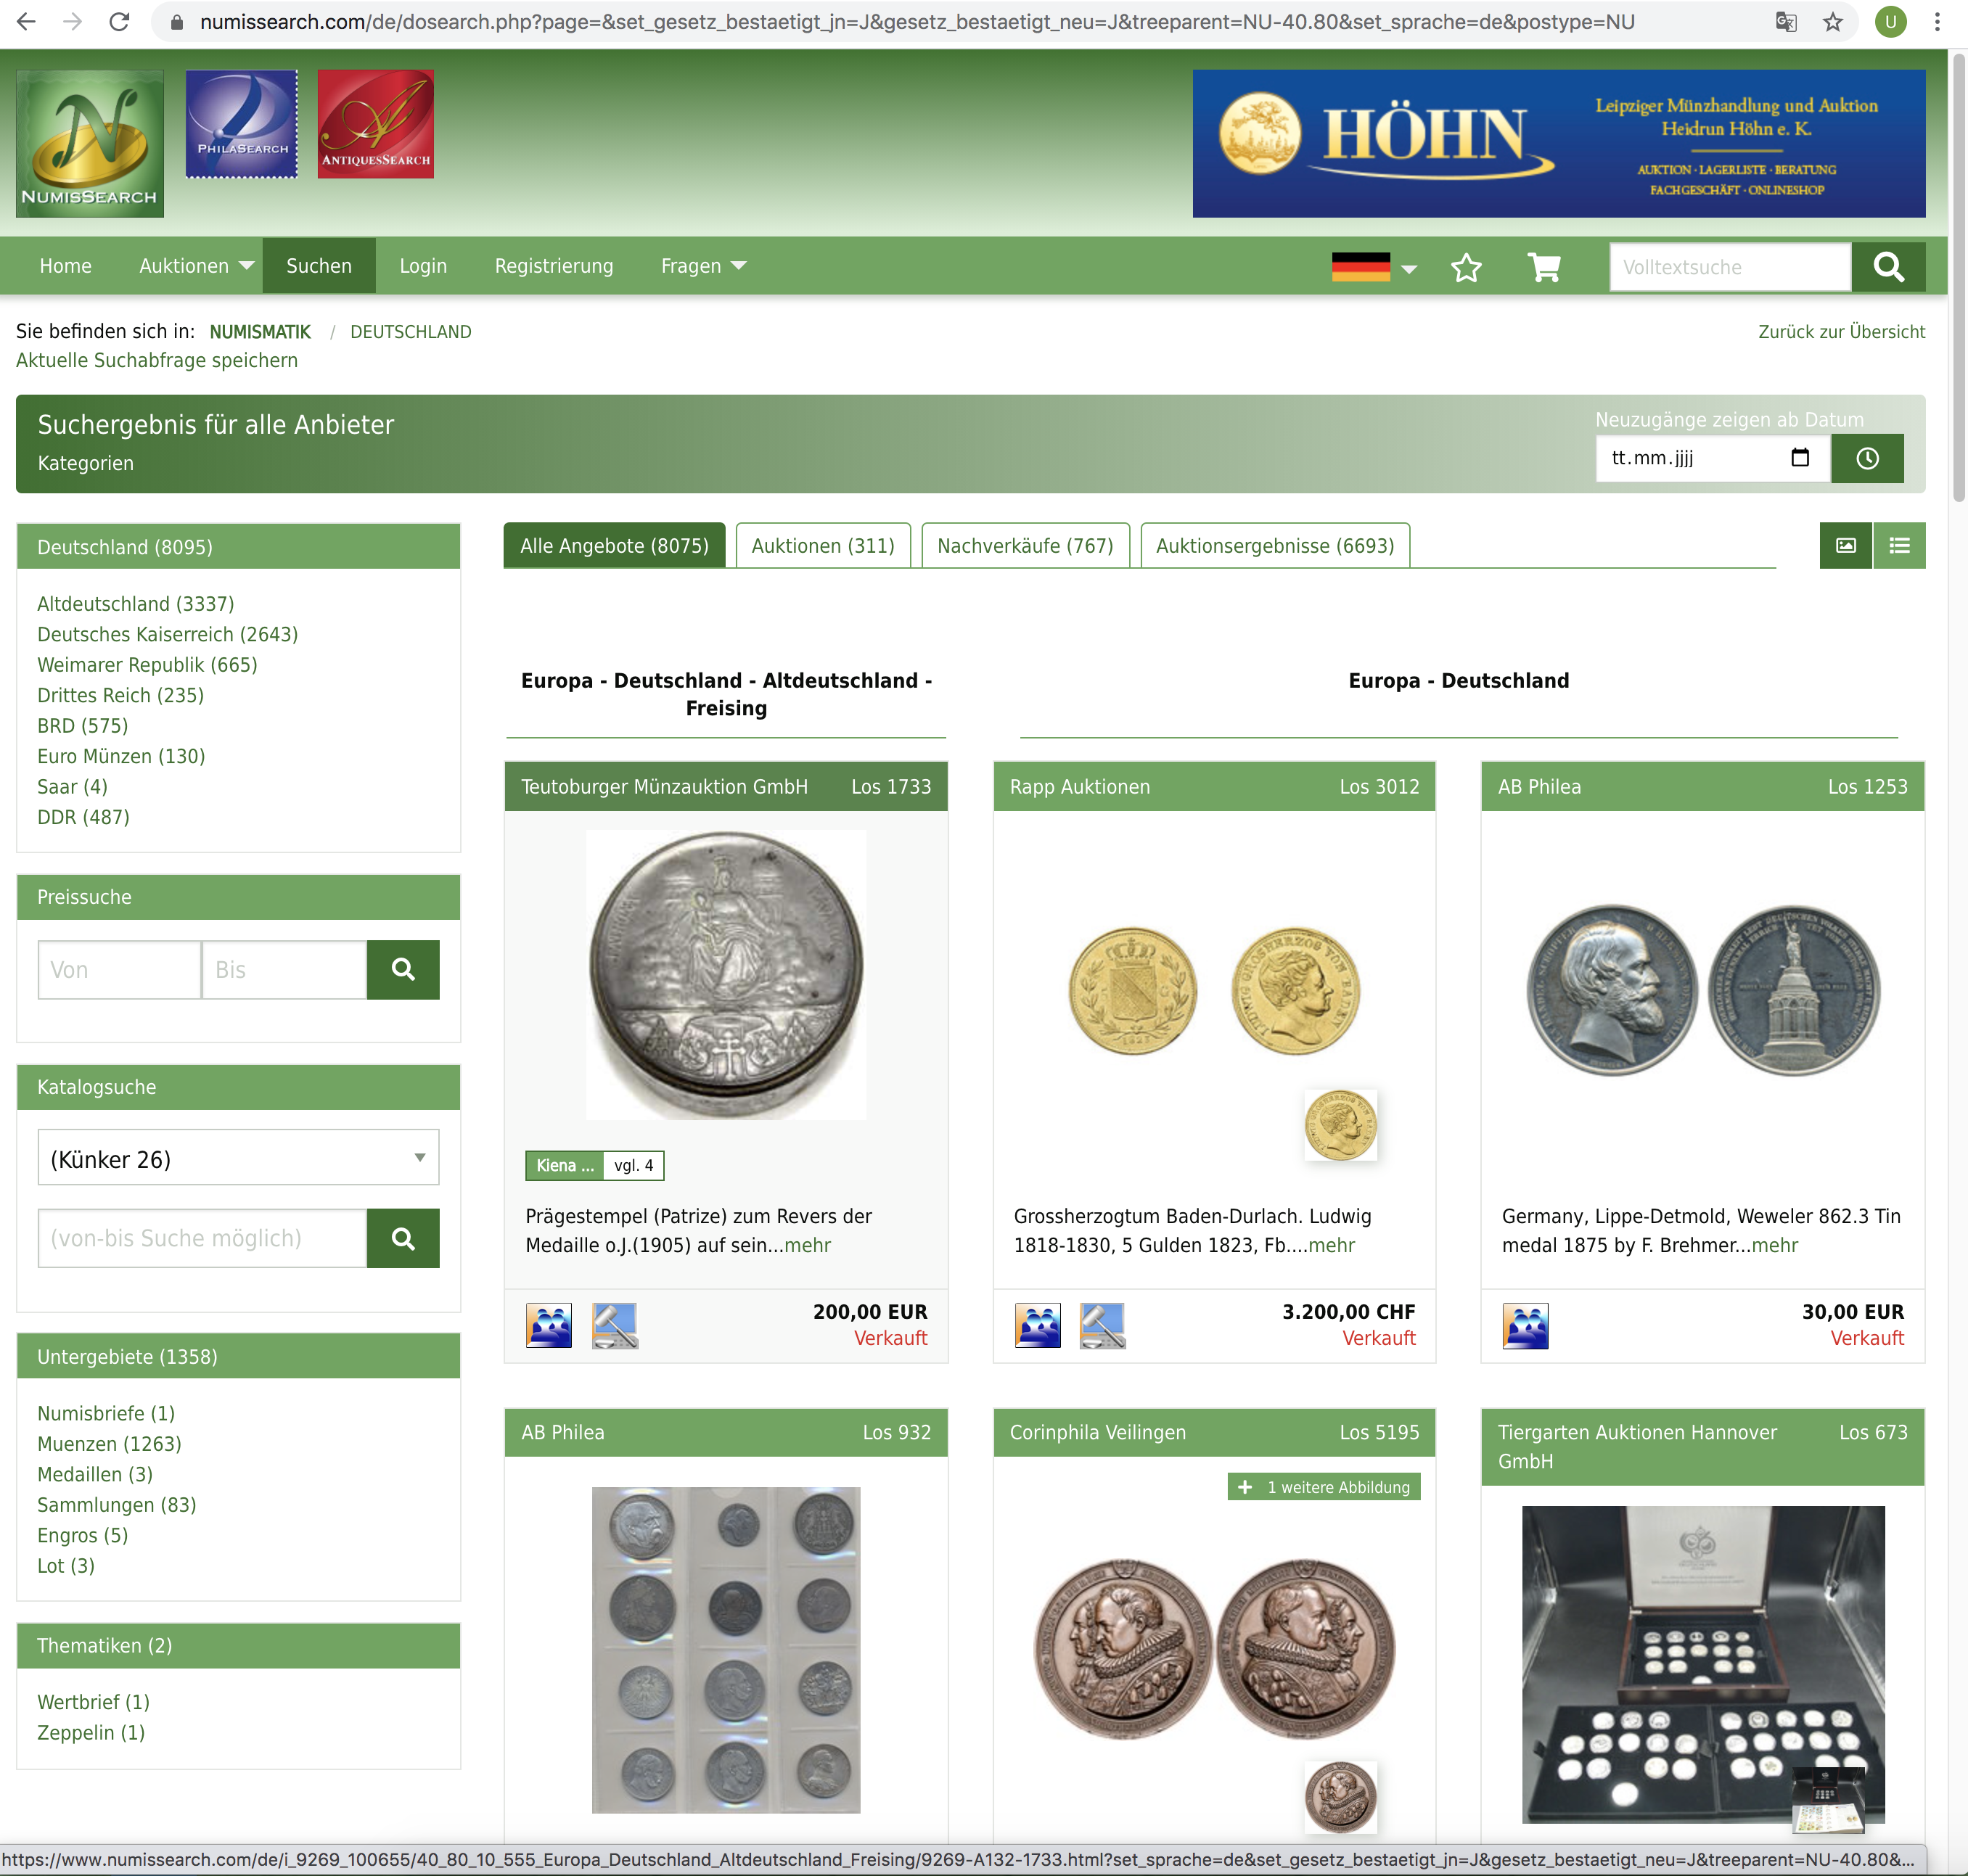This screenshot has height=1876, width=1968.
Task: Expand the Fragen menu
Action: coord(703,266)
